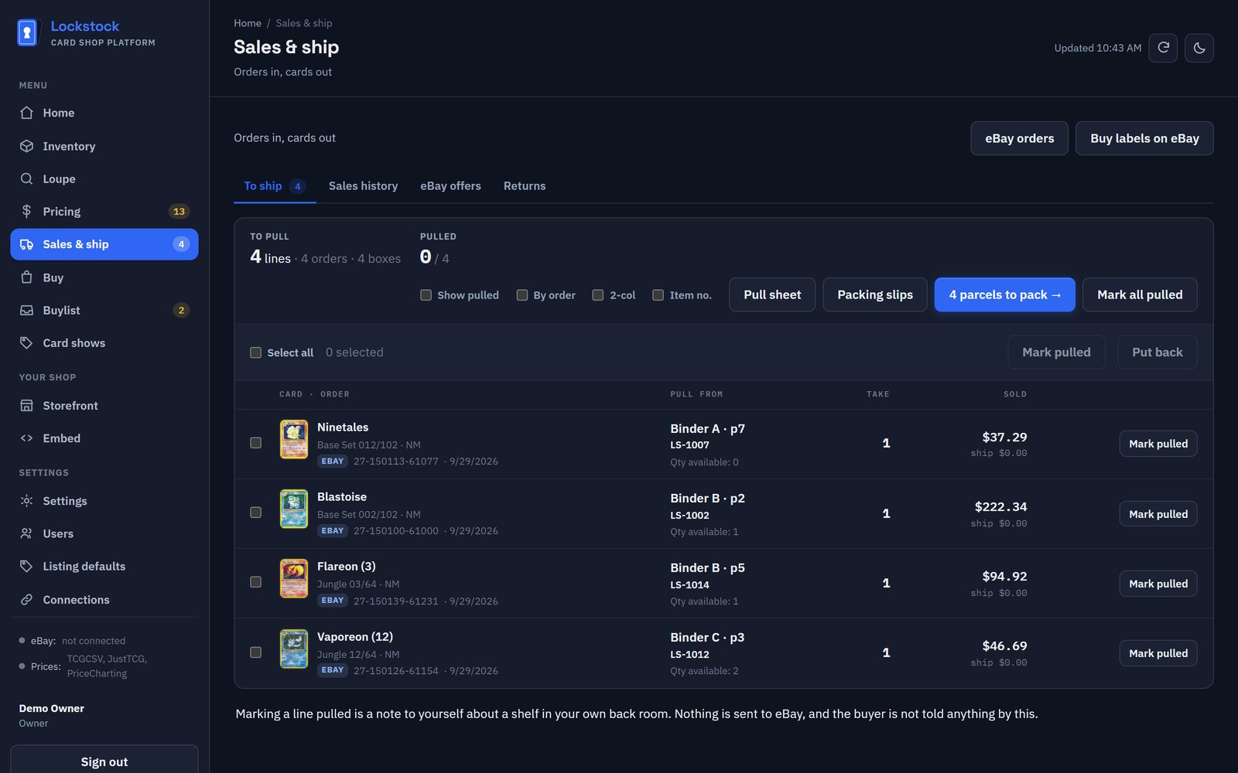Enable the 2-col checkbox
This screenshot has height=773, width=1238.
point(598,295)
